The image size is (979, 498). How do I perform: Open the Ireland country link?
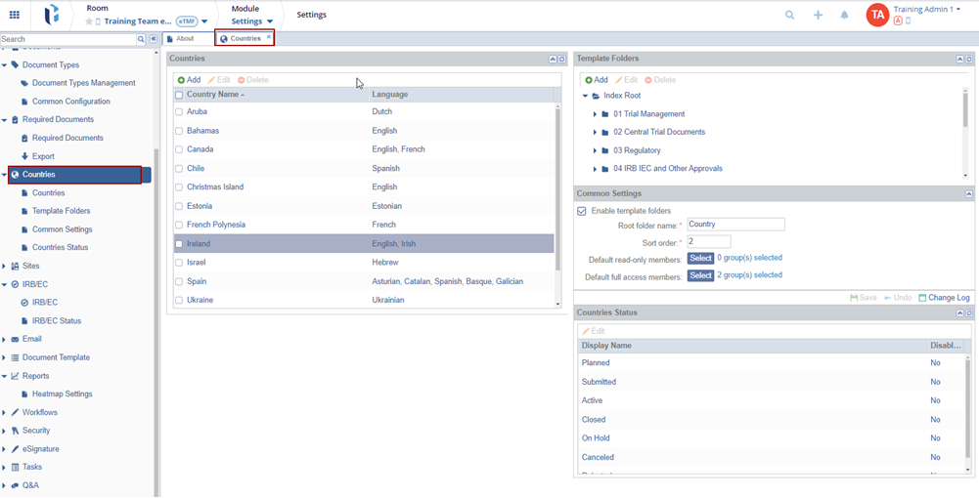(x=199, y=244)
